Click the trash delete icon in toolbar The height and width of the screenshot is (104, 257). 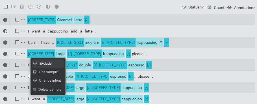pos(22,7)
